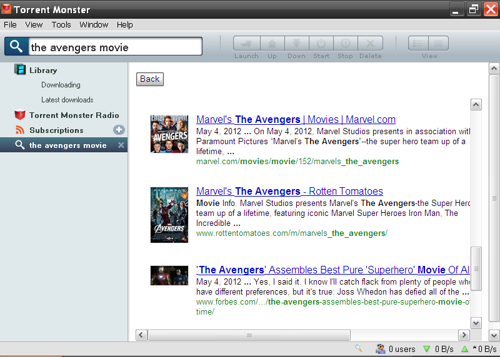Minimize the Torrent Monster window
The width and height of the screenshot is (500, 357).
pos(456,9)
